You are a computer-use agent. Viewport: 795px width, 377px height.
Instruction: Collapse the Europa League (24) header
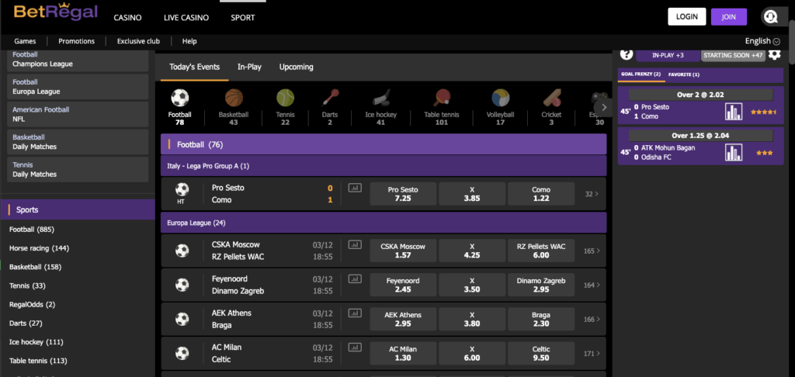(384, 223)
